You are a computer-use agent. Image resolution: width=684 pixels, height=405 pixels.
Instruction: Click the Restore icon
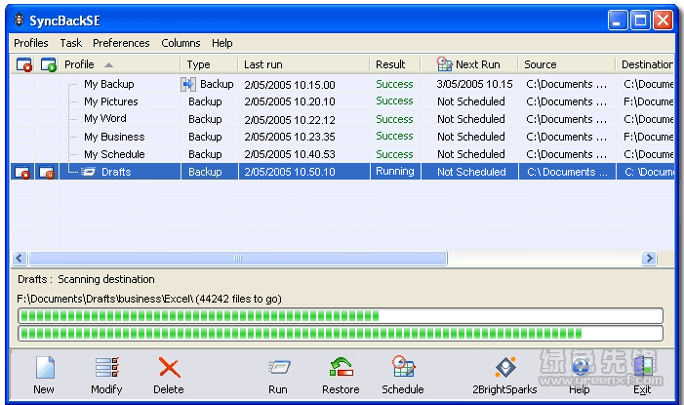tap(342, 368)
